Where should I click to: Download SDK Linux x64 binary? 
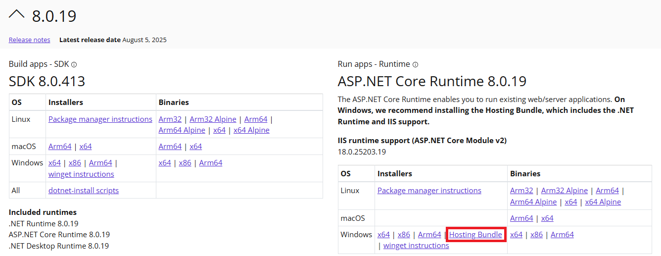(x=219, y=130)
